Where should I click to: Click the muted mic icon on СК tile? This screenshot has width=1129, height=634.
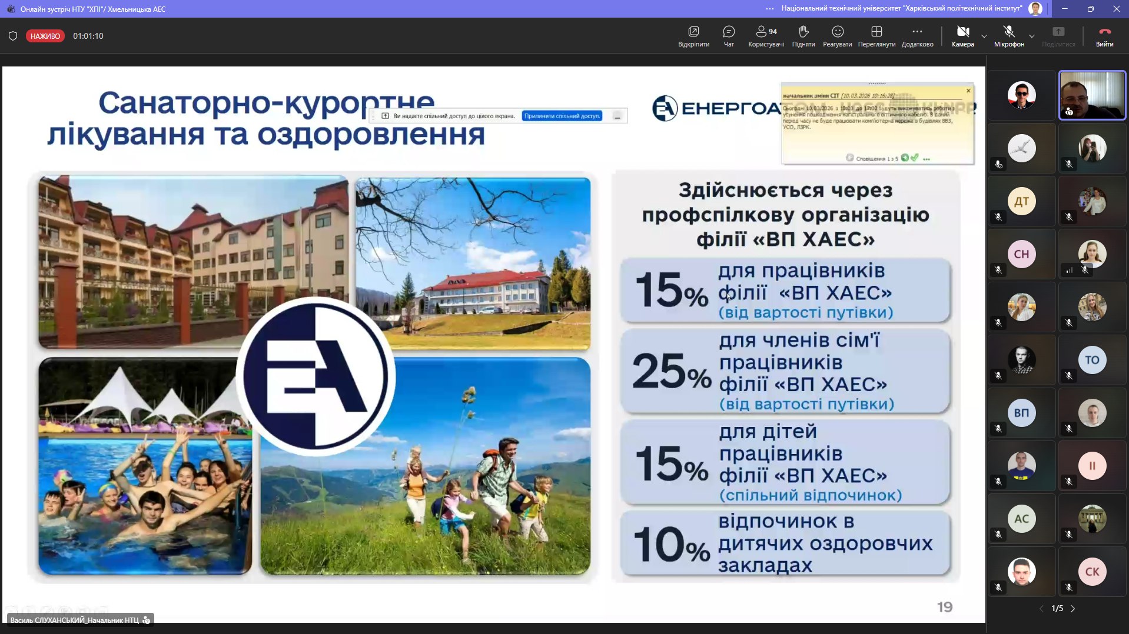[x=1069, y=588]
